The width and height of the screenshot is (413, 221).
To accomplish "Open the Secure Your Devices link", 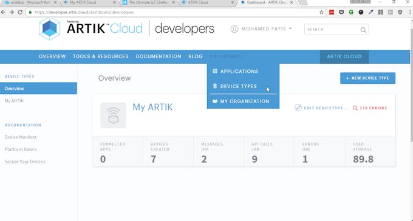I will click(25, 161).
